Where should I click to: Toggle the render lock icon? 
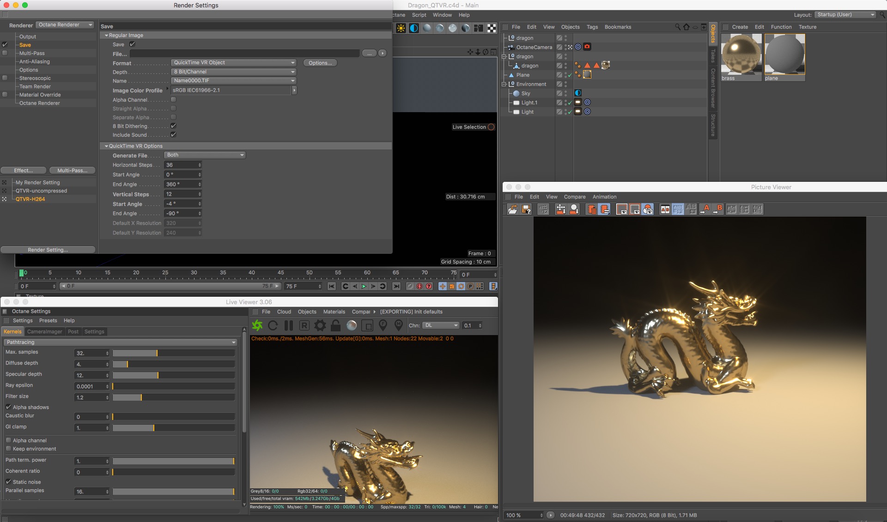click(336, 326)
